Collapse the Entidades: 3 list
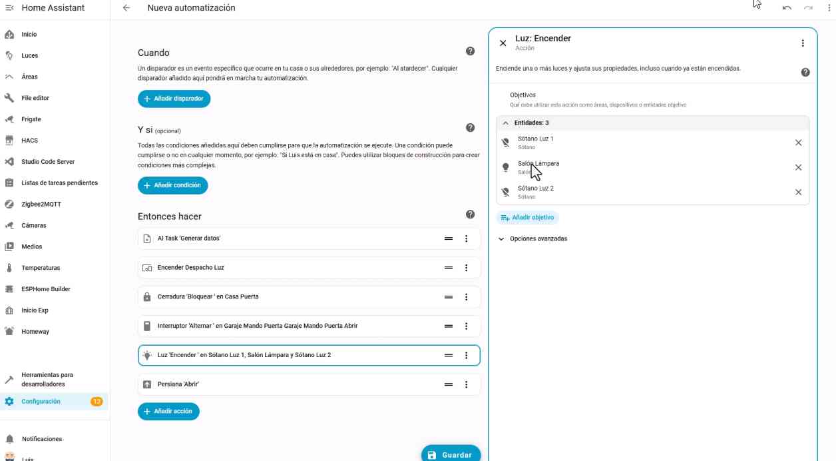Viewport: 836px width, 461px height. (506, 123)
